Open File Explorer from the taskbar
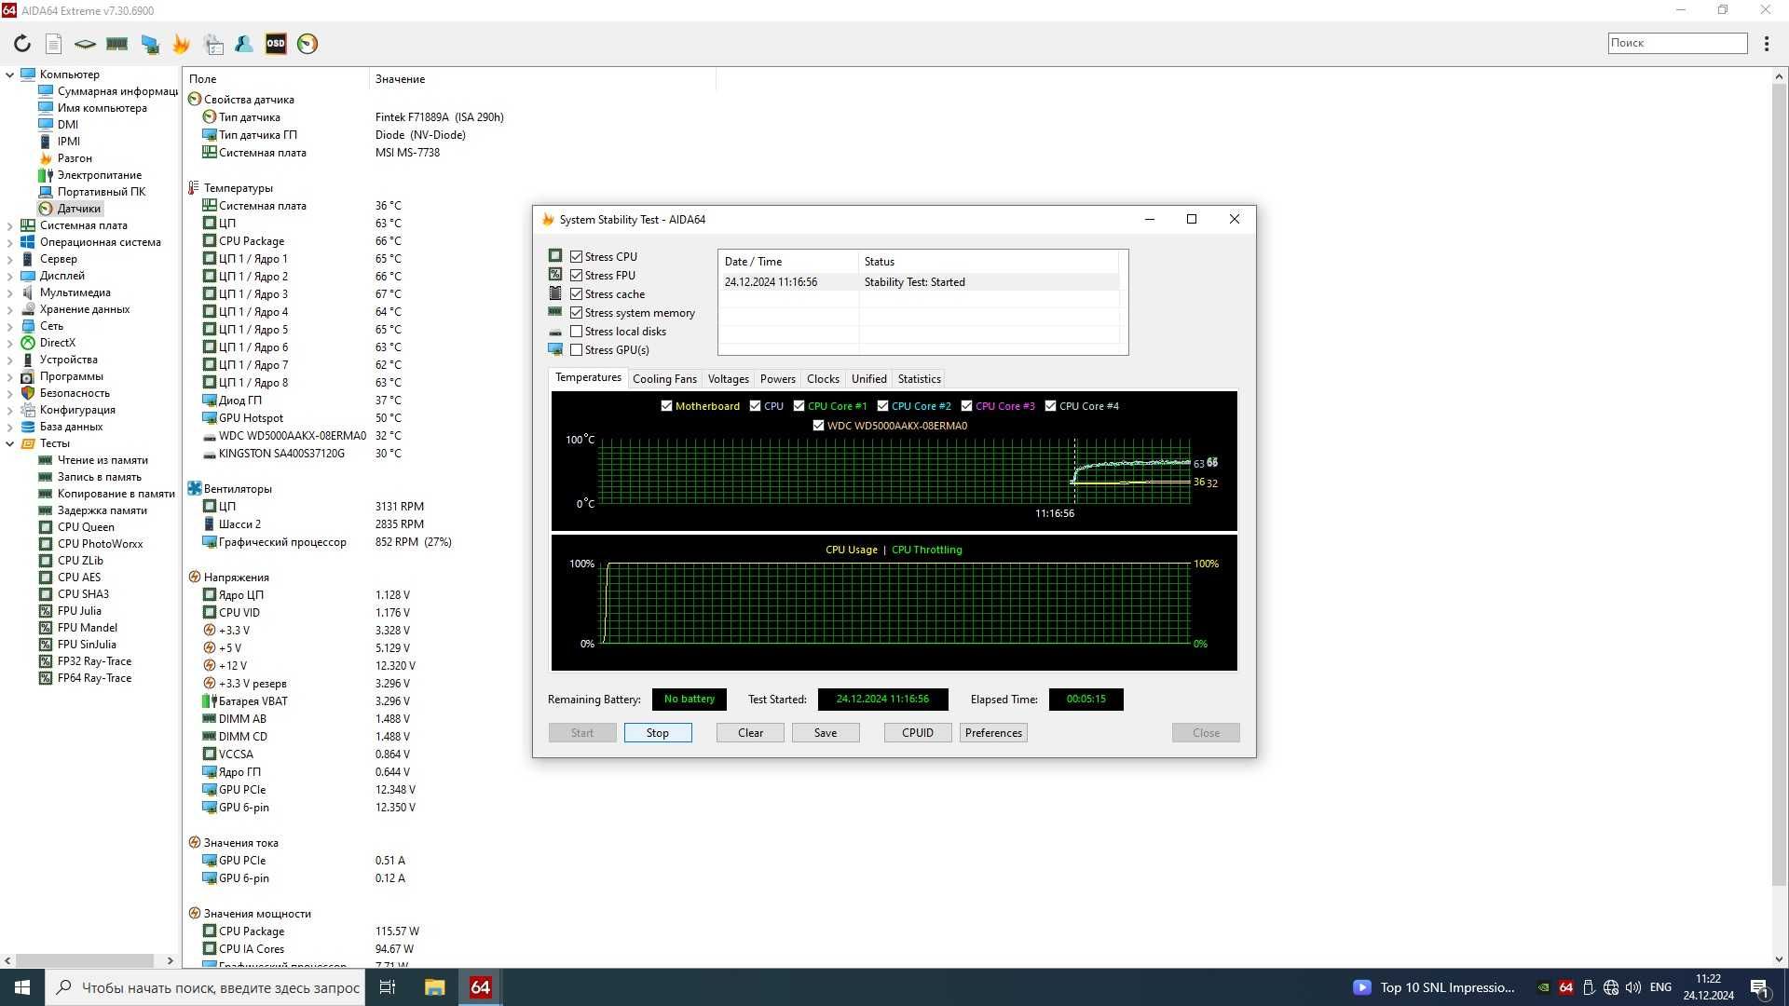1789x1006 pixels. (x=434, y=987)
